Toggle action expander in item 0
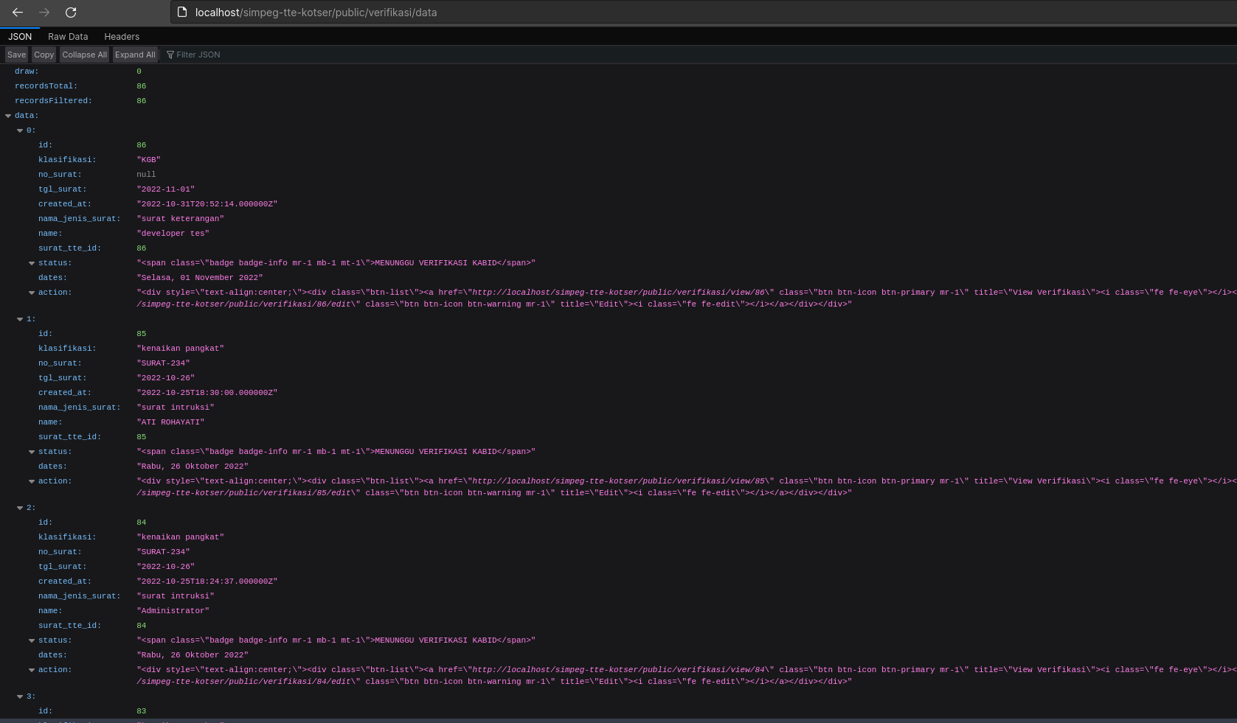Viewport: 1237px width, 723px height. (32, 293)
